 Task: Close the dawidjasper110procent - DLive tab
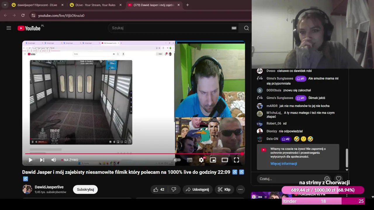click(63, 5)
